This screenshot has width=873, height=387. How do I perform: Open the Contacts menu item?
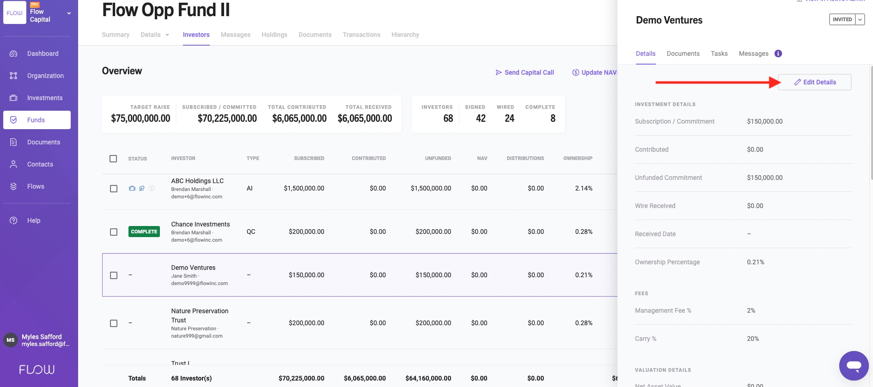pyautogui.click(x=37, y=164)
